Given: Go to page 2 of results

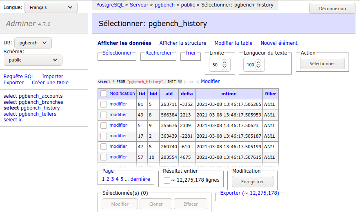Looking at the screenshot, I should 108,179.
